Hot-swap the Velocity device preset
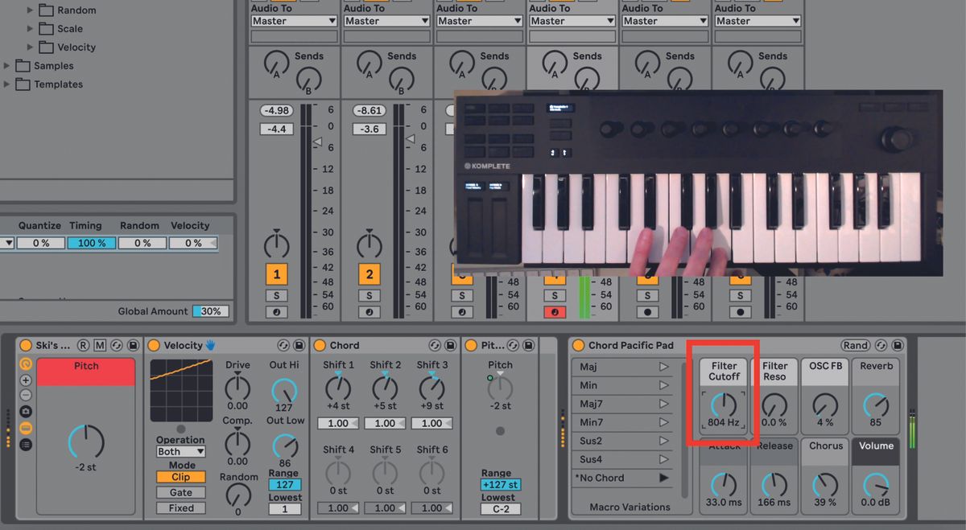Viewport: 966px width, 530px height. [x=283, y=346]
